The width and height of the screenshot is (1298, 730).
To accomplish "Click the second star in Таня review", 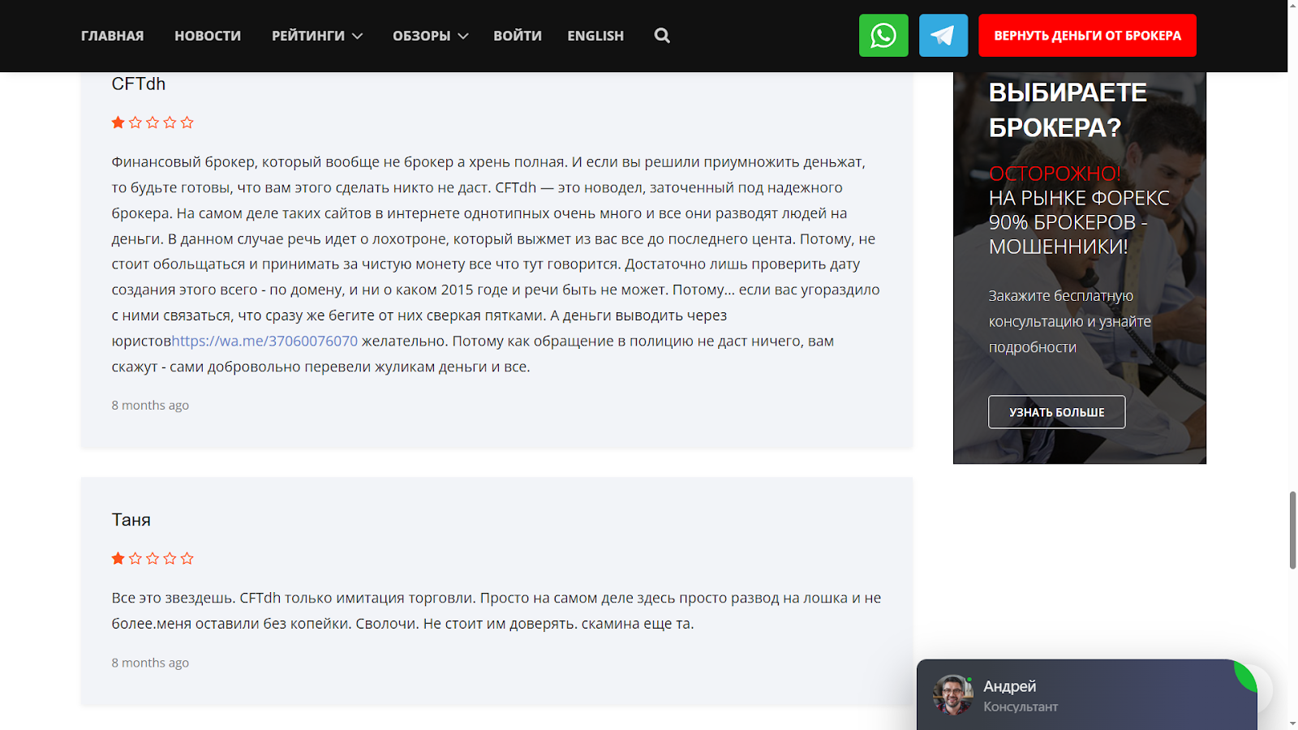I will [x=135, y=558].
